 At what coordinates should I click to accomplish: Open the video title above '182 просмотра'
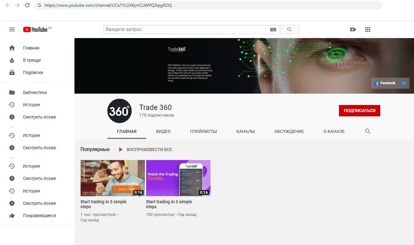[169, 204]
